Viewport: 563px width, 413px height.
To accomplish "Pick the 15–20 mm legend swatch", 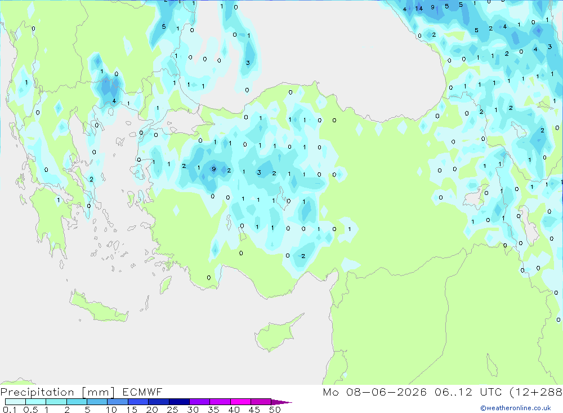I will click(138, 402).
